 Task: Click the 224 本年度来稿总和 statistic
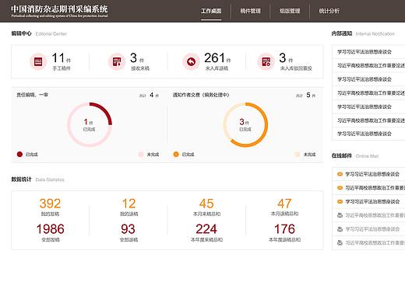coord(206,232)
